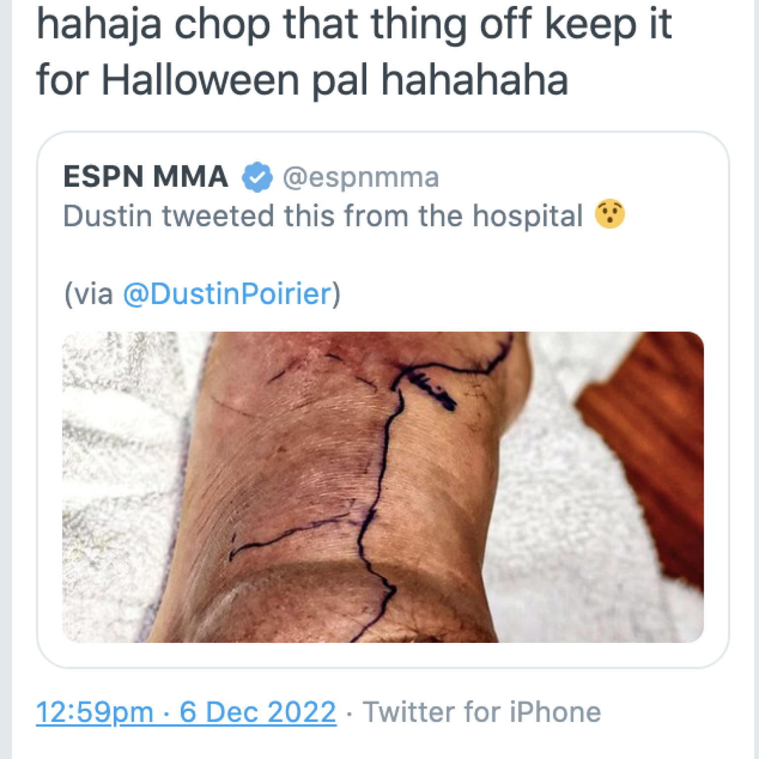Viewport: 759px width, 759px height.
Task: Click the Twitter for iPhone source label
Action: pos(482,712)
